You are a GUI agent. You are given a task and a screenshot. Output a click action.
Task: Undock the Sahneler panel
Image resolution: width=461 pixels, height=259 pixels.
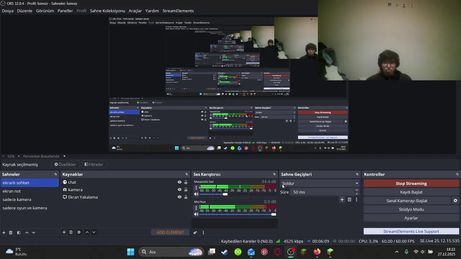click(x=55, y=174)
